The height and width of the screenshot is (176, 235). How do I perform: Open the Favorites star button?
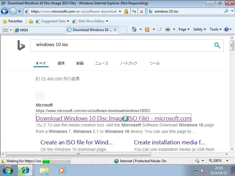click(13, 21)
